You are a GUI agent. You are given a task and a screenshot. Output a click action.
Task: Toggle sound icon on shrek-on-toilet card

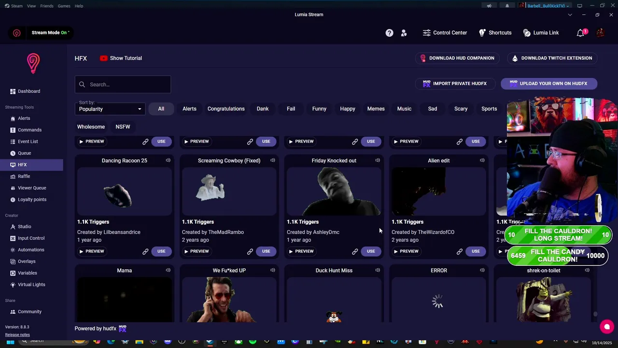click(587, 270)
